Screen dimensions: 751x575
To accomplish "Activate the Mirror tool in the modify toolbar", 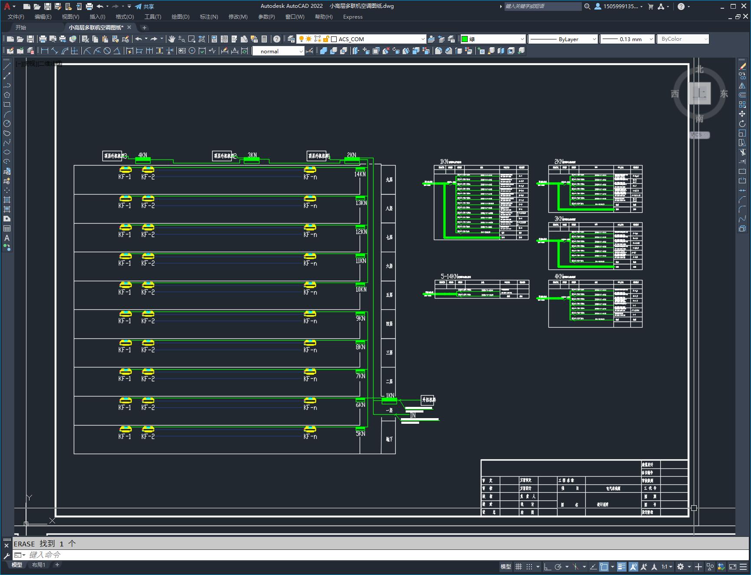I will 742,86.
